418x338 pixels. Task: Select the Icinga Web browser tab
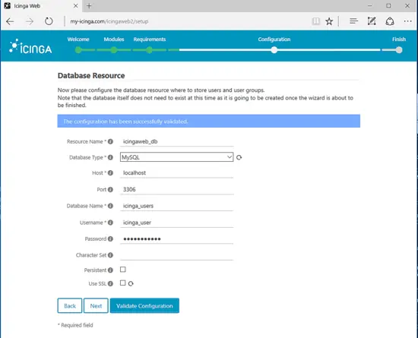tap(41, 6)
